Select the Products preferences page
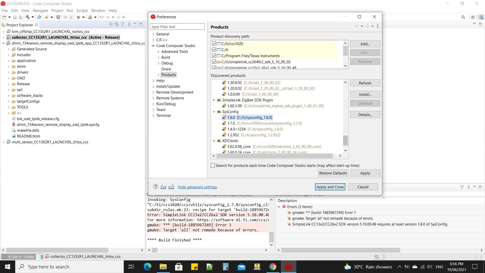The width and height of the screenshot is (485, 273). click(169, 75)
